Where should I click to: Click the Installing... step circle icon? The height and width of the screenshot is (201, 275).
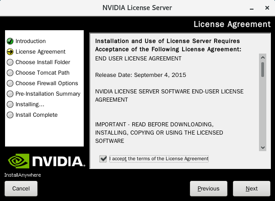(x=10, y=104)
